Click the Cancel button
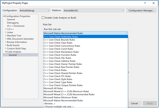 tap(135, 104)
